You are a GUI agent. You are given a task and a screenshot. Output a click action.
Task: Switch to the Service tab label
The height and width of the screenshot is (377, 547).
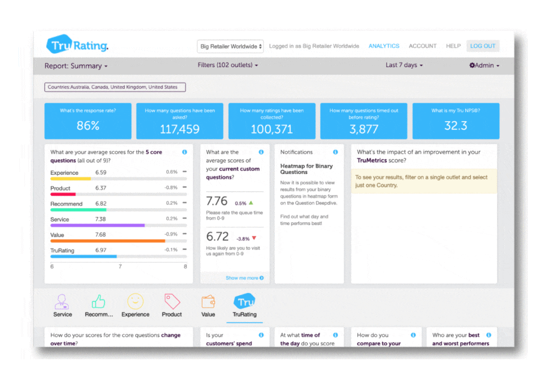62,315
